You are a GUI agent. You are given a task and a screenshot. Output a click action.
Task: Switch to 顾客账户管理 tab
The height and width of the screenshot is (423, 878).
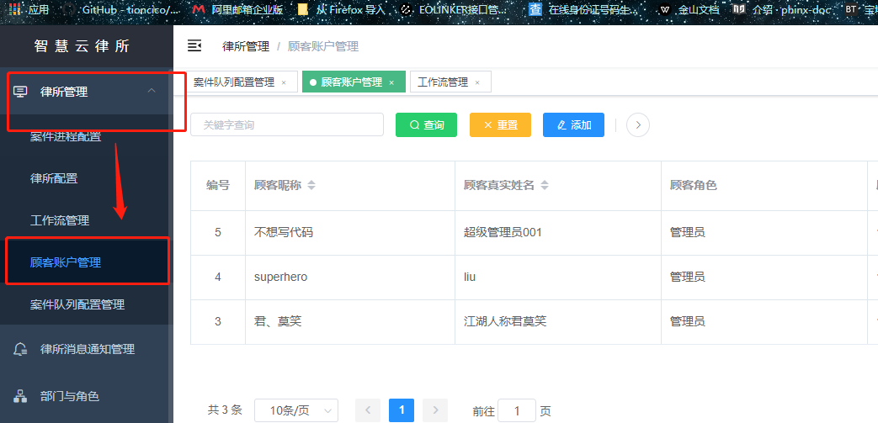[x=352, y=82]
